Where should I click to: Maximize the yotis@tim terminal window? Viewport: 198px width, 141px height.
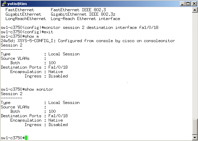[188, 4]
